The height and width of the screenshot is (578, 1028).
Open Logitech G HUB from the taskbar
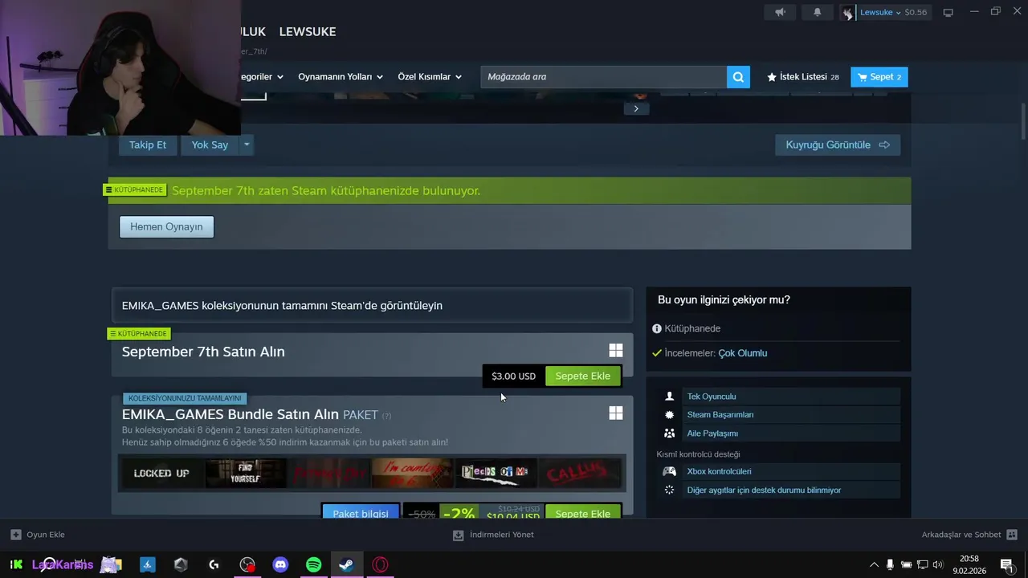(214, 564)
